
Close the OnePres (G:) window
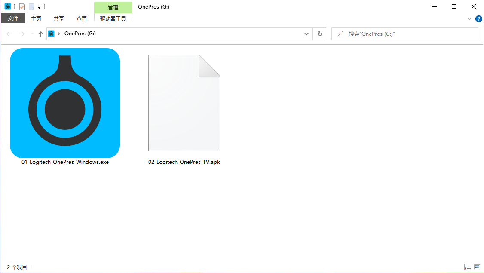[474, 6]
